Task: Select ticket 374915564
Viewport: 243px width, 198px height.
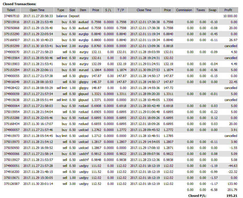Action: coord(12,58)
